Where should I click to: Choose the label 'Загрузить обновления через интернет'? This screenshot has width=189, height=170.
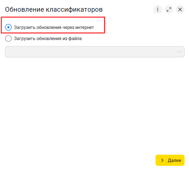(x=54, y=28)
